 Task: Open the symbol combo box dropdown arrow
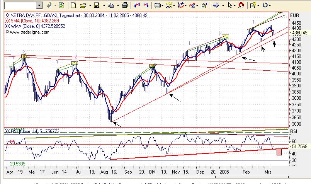[x=39, y=5]
